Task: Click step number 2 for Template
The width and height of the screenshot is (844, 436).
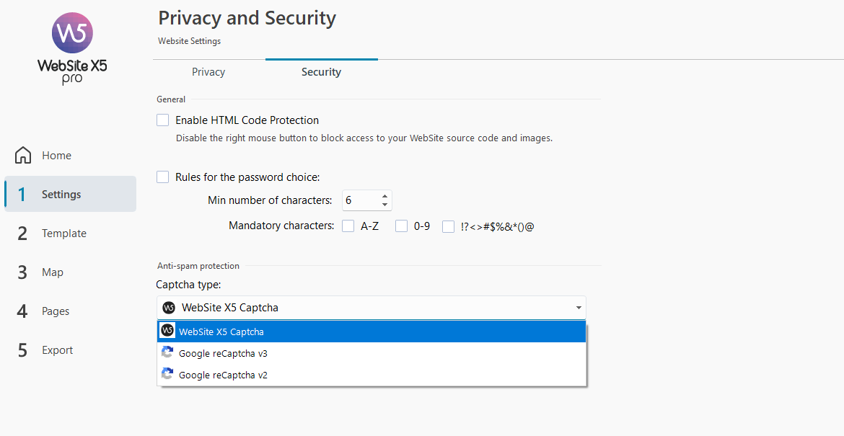Action: 22,233
